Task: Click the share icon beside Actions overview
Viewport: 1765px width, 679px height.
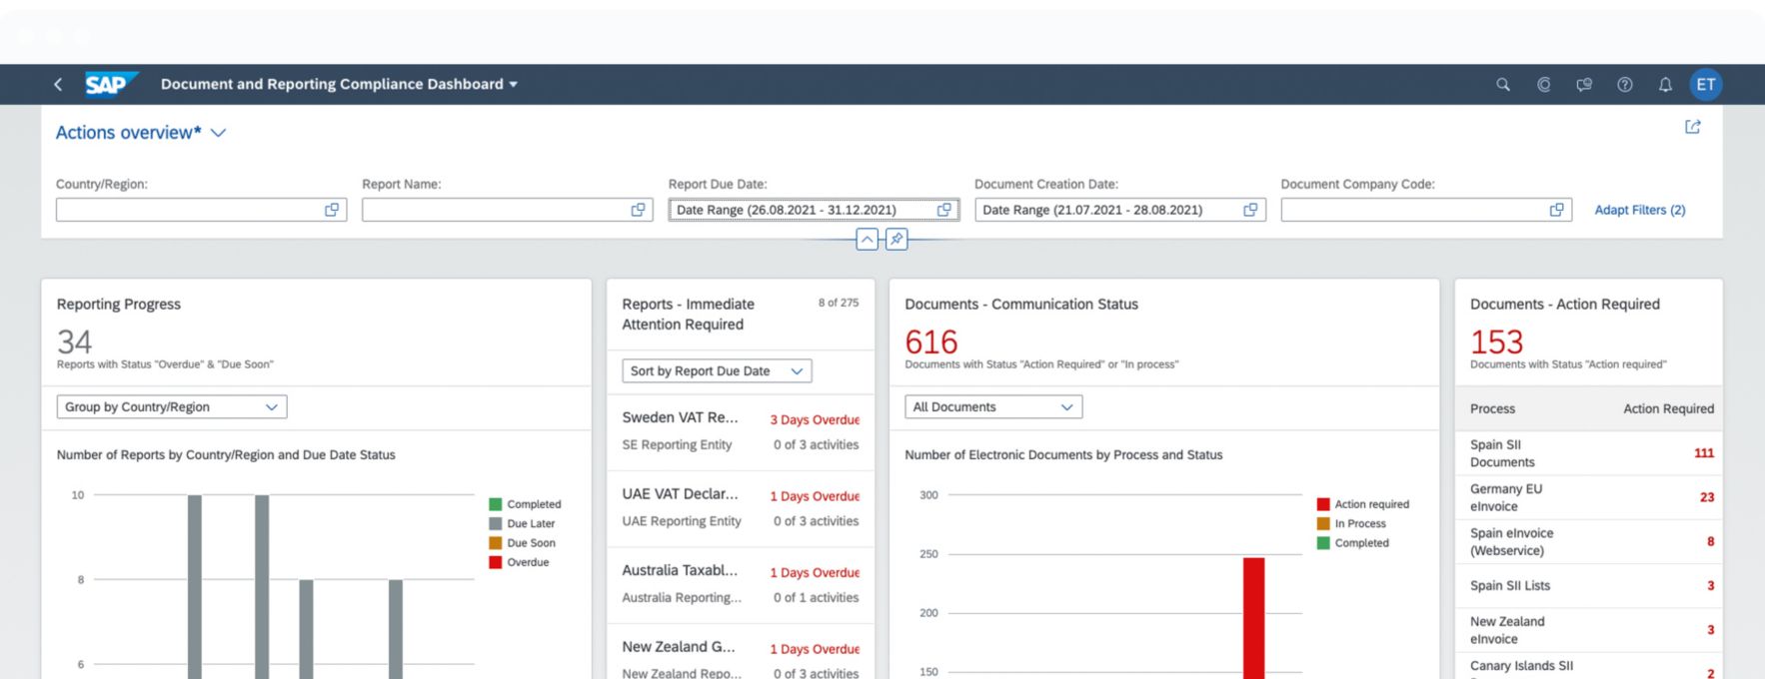Action: [x=1692, y=127]
